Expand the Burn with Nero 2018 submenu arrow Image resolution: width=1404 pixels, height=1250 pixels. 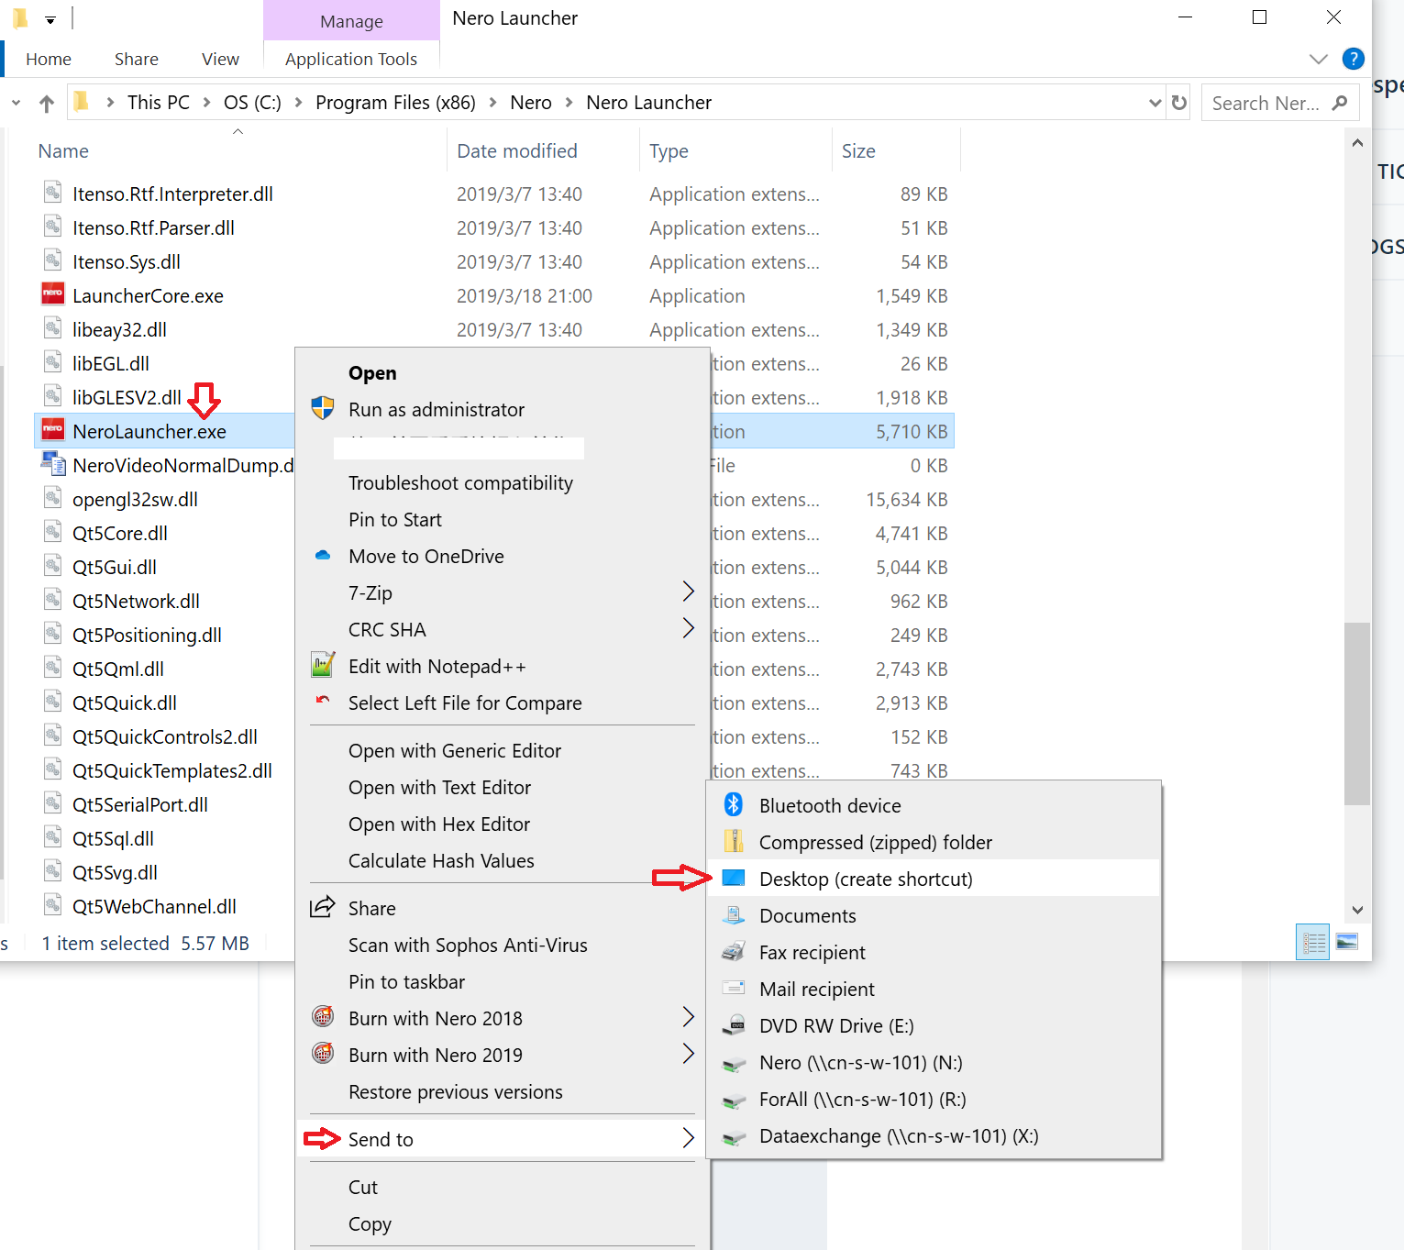click(x=689, y=1017)
